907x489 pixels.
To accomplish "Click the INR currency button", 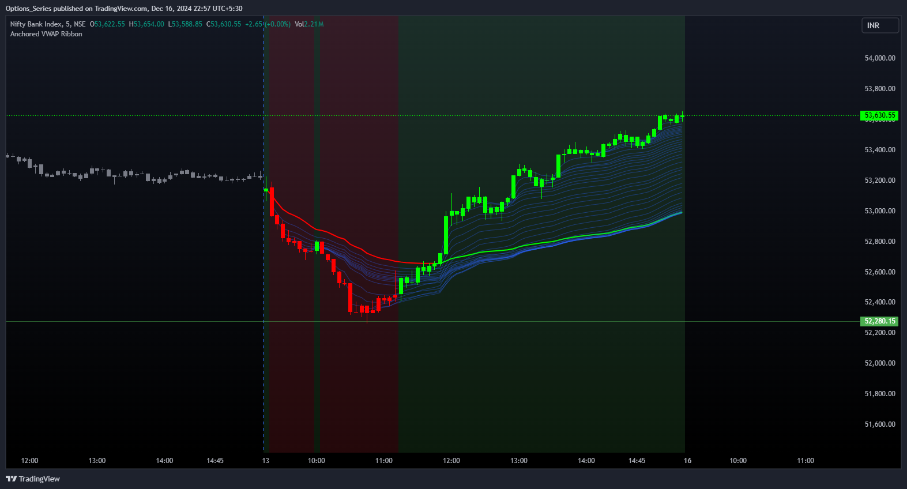I will pyautogui.click(x=880, y=25).
